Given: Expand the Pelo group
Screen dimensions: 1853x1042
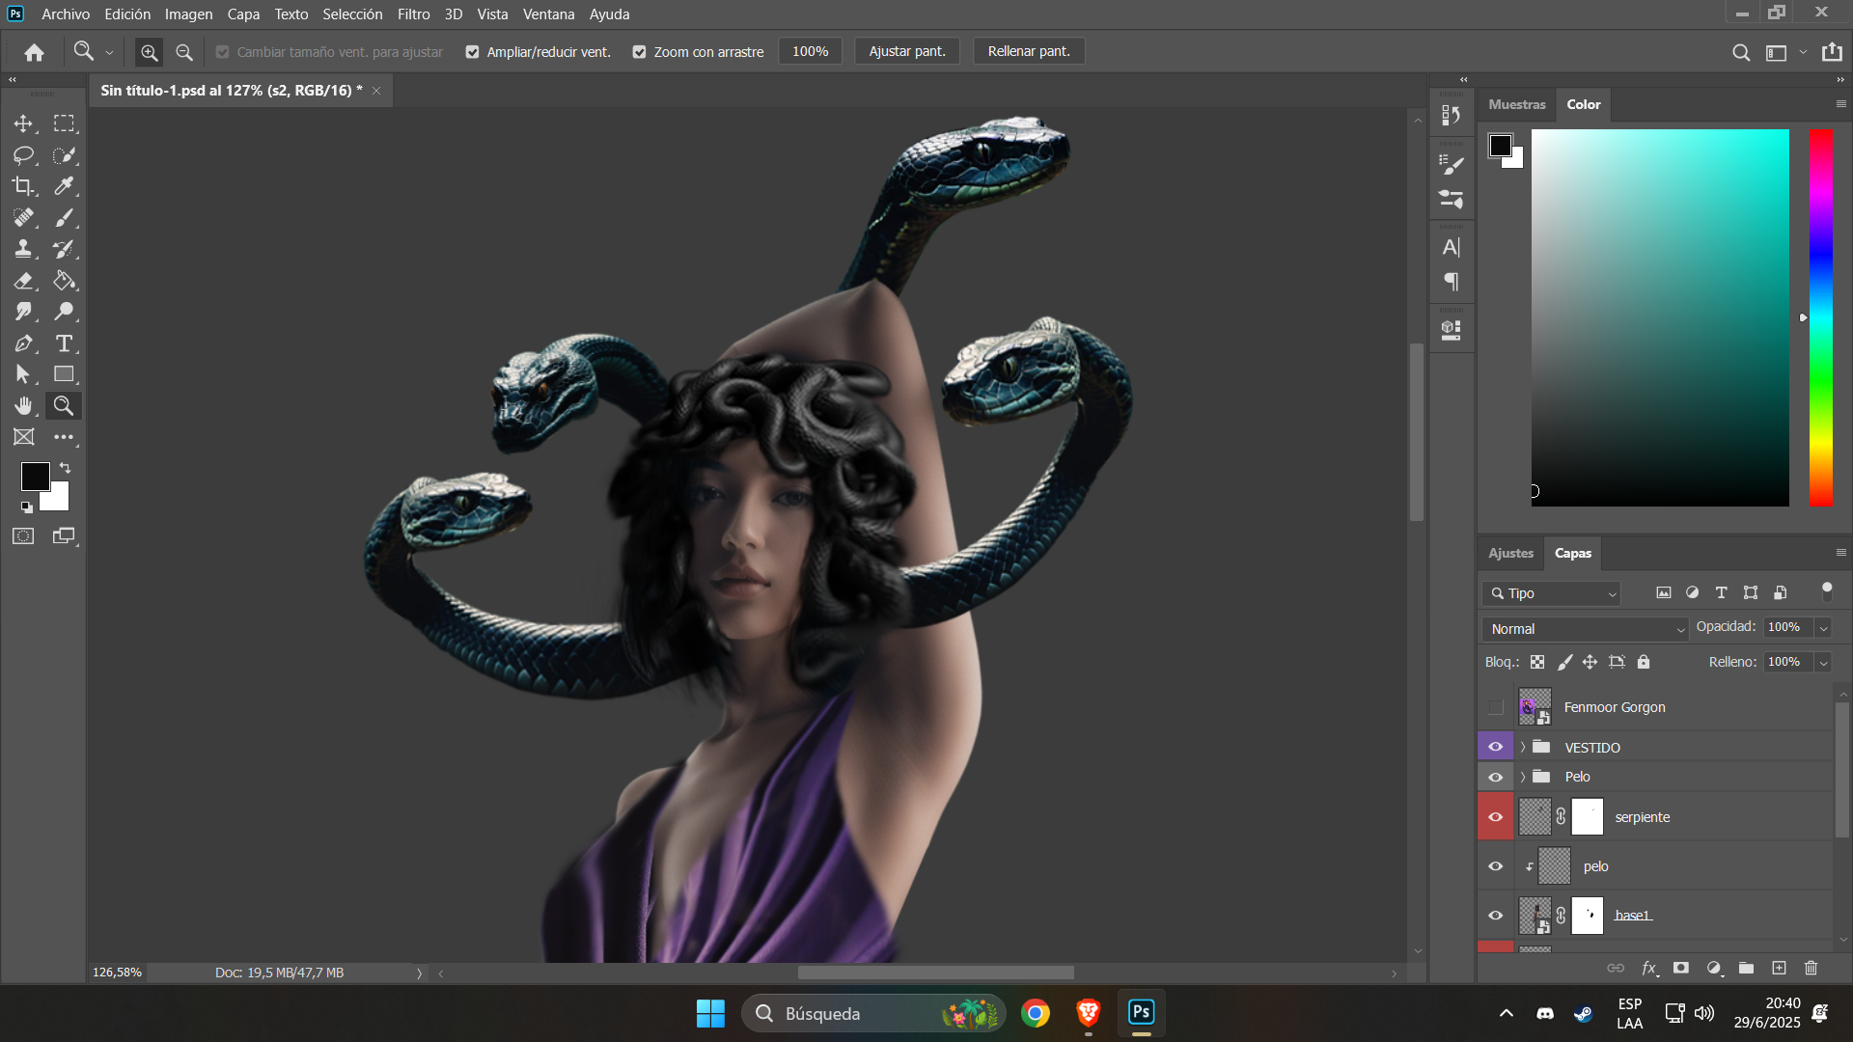Looking at the screenshot, I should pyautogui.click(x=1523, y=777).
